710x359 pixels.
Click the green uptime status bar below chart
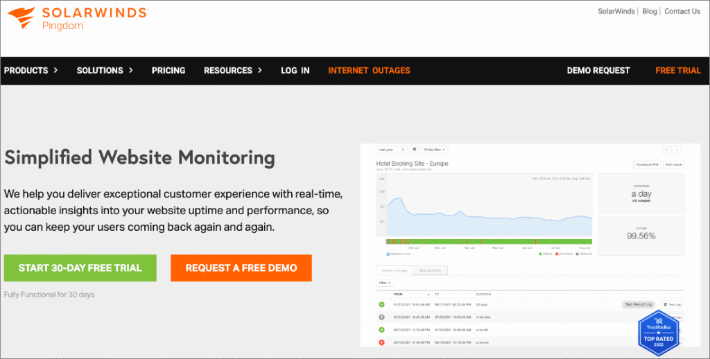489,242
